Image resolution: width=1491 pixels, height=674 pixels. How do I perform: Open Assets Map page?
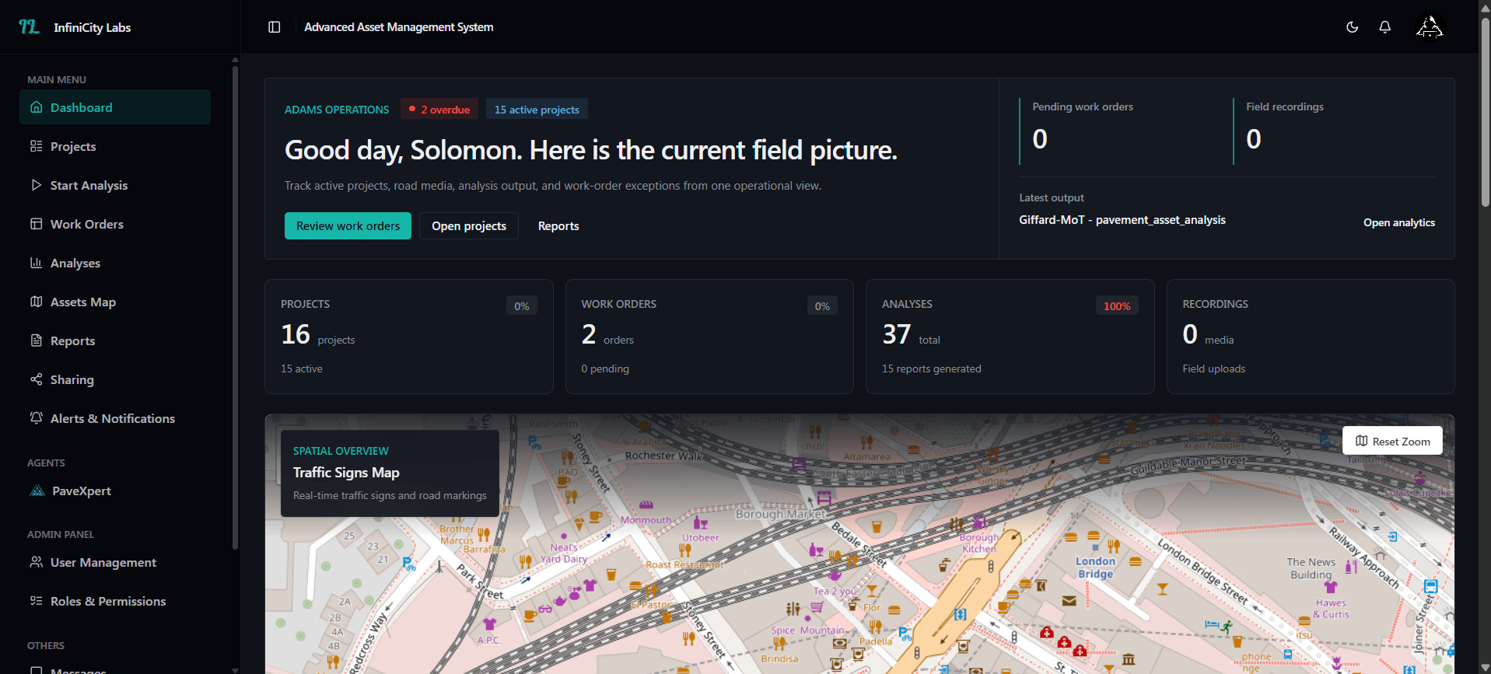pos(115,302)
